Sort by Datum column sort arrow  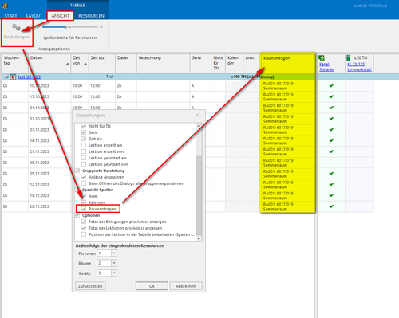pyautogui.click(x=67, y=64)
